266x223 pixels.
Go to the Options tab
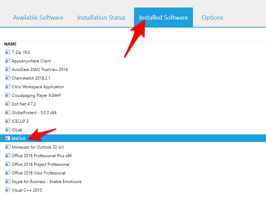click(212, 18)
